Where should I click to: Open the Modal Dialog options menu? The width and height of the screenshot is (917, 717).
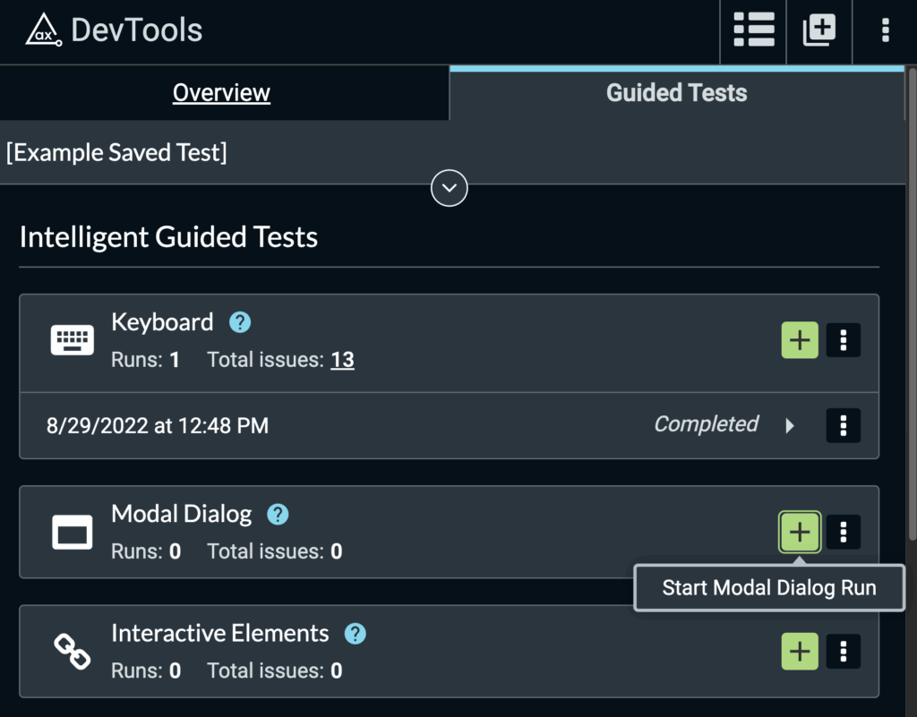(x=843, y=532)
